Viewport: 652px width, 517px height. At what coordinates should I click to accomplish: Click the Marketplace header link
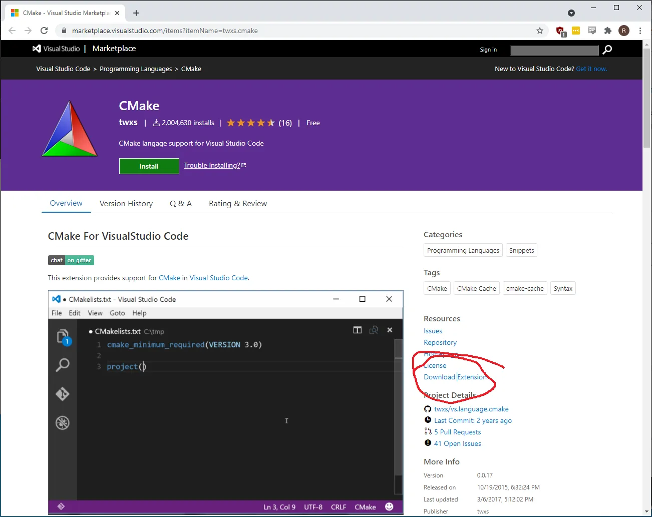click(114, 49)
